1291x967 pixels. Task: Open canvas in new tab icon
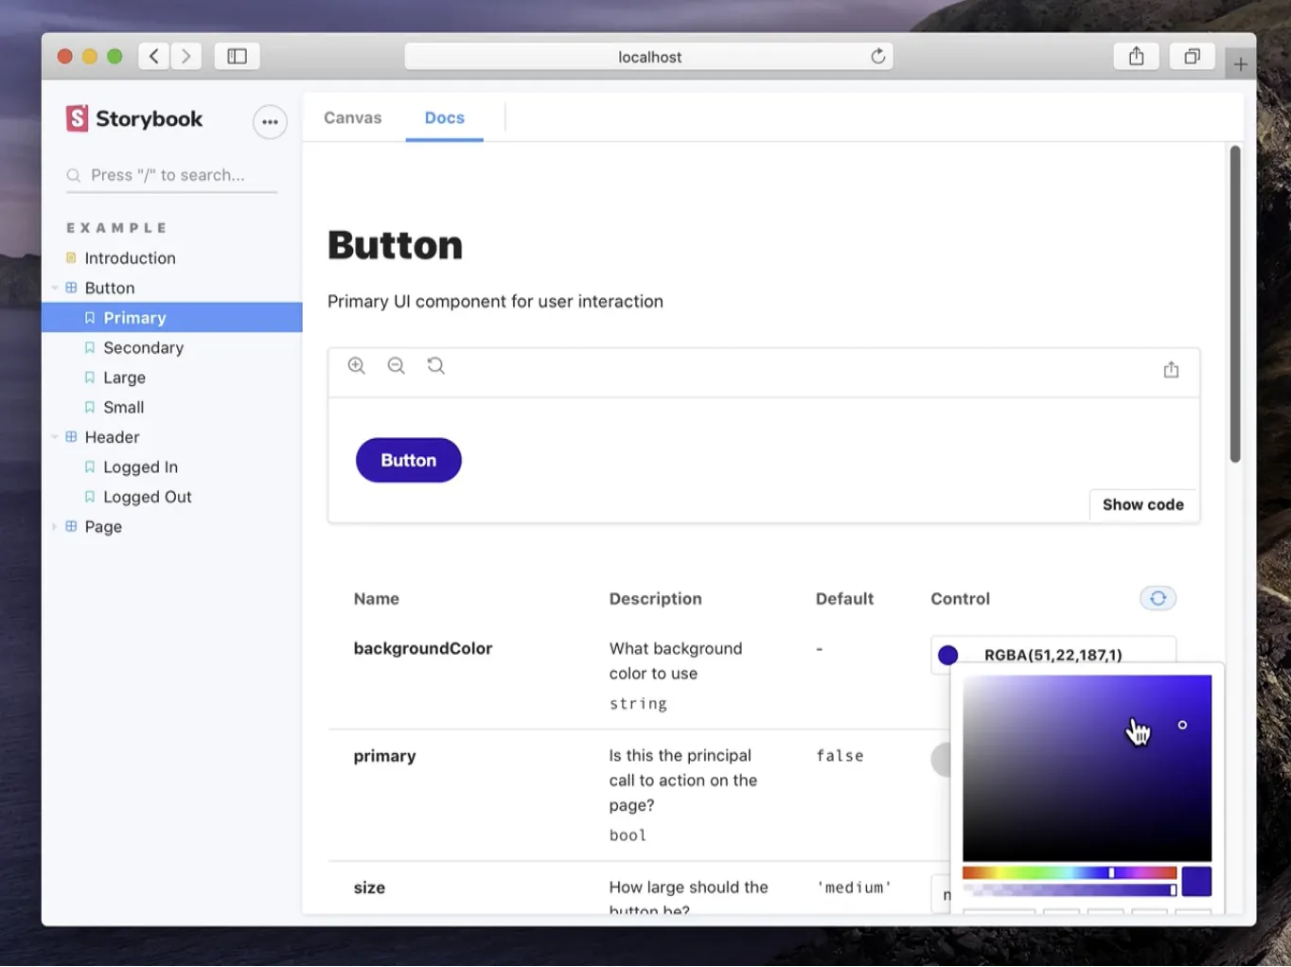coord(1171,370)
